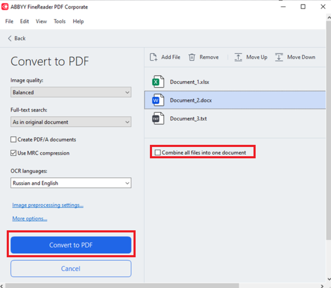Image resolution: width=331 pixels, height=288 pixels.
Task: Select the Document_3.txt file name
Action: pyautogui.click(x=188, y=119)
